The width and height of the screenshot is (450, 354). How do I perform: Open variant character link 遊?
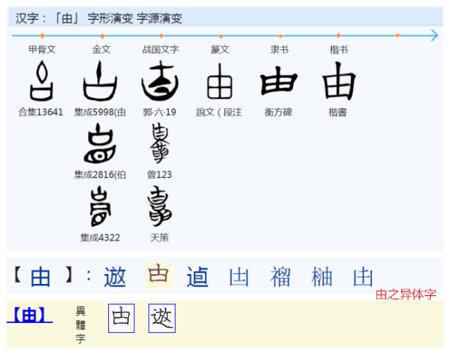pyautogui.click(x=115, y=276)
